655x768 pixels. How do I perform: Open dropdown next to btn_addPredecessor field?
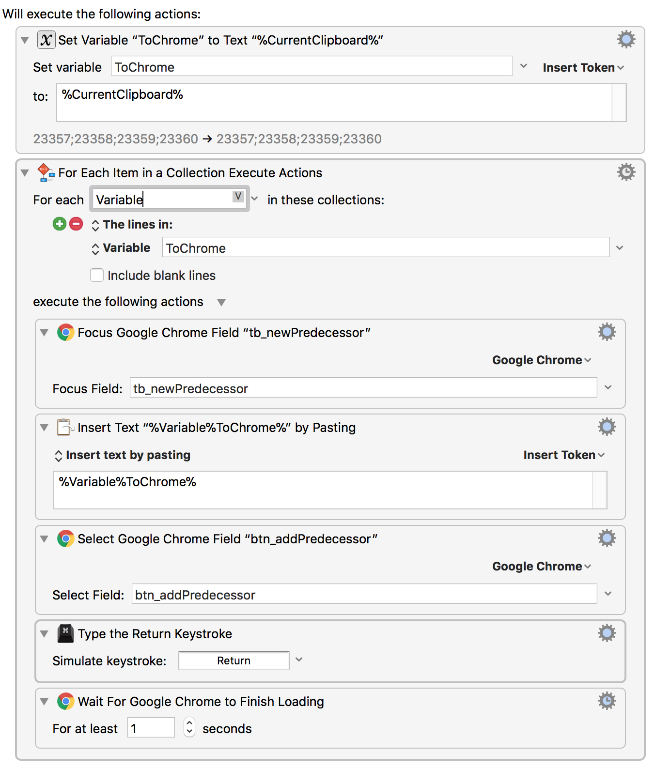[608, 594]
